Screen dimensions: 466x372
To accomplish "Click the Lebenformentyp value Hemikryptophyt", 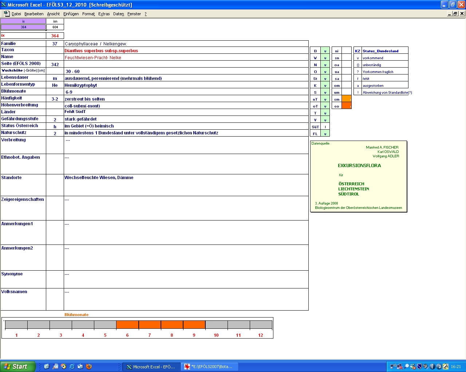I will (81, 85).
